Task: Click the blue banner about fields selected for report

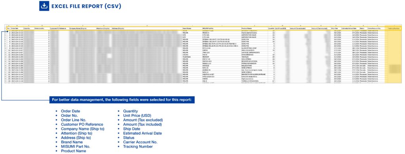Action: click(122, 100)
